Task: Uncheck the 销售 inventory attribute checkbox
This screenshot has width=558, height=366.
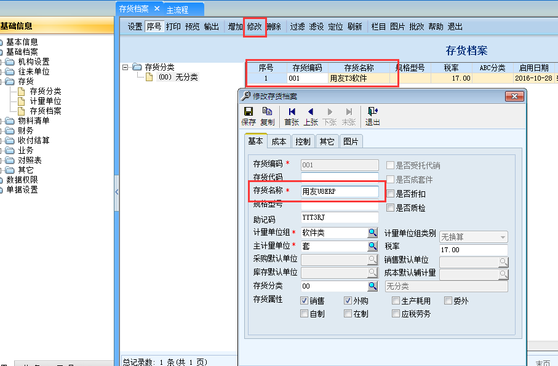Action: [305, 300]
